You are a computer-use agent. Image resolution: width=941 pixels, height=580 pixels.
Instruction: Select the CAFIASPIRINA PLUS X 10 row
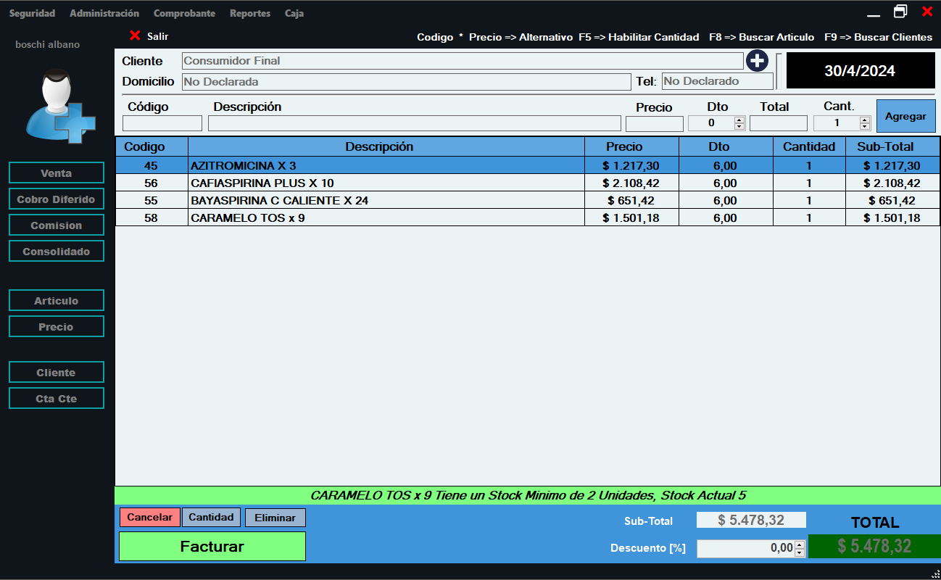386,183
